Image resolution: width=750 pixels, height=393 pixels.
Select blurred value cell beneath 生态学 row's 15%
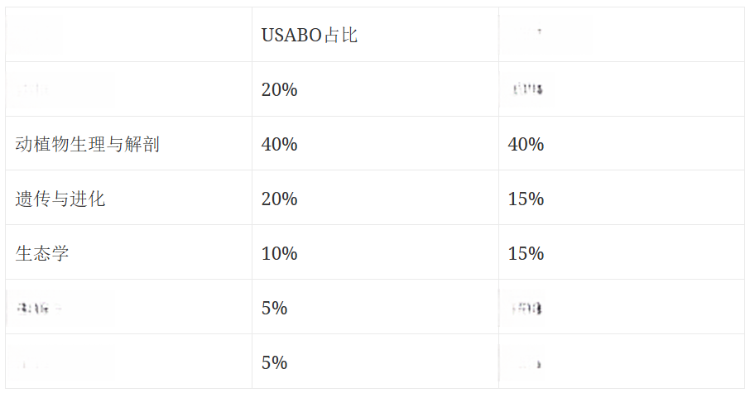tap(622, 307)
